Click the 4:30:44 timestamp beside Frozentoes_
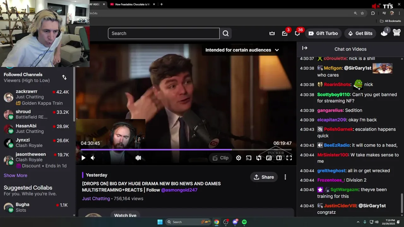This screenshot has width=404, height=227. click(307, 180)
